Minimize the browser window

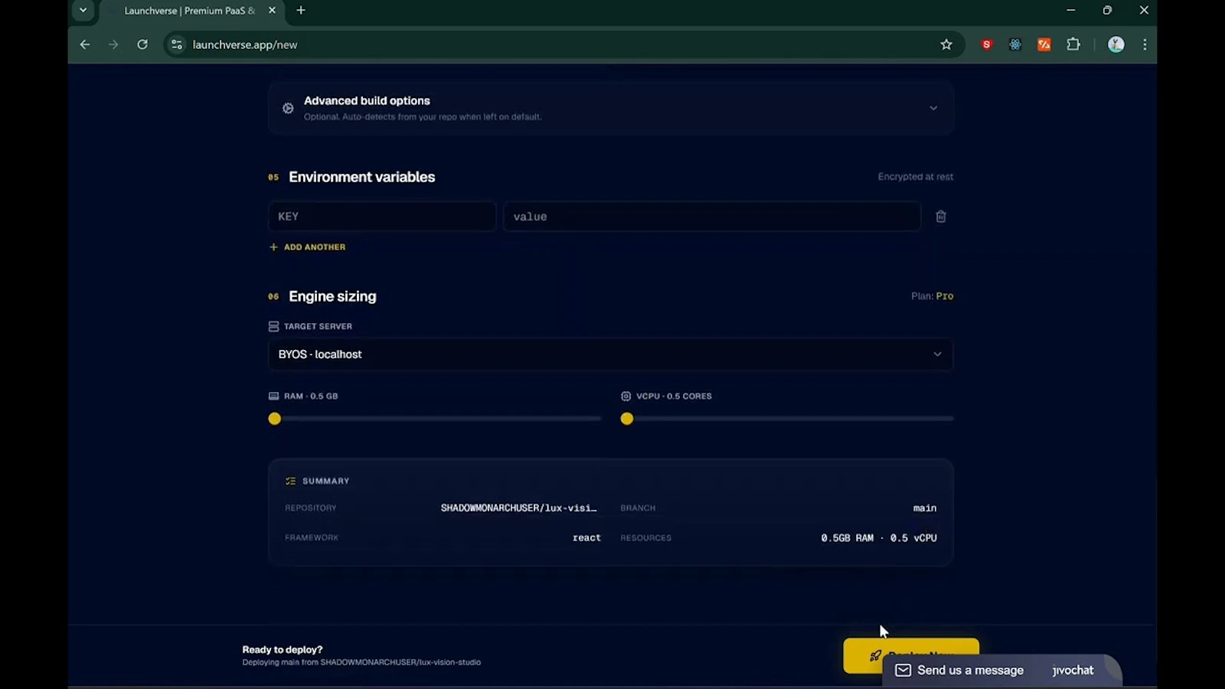pos(1071,11)
